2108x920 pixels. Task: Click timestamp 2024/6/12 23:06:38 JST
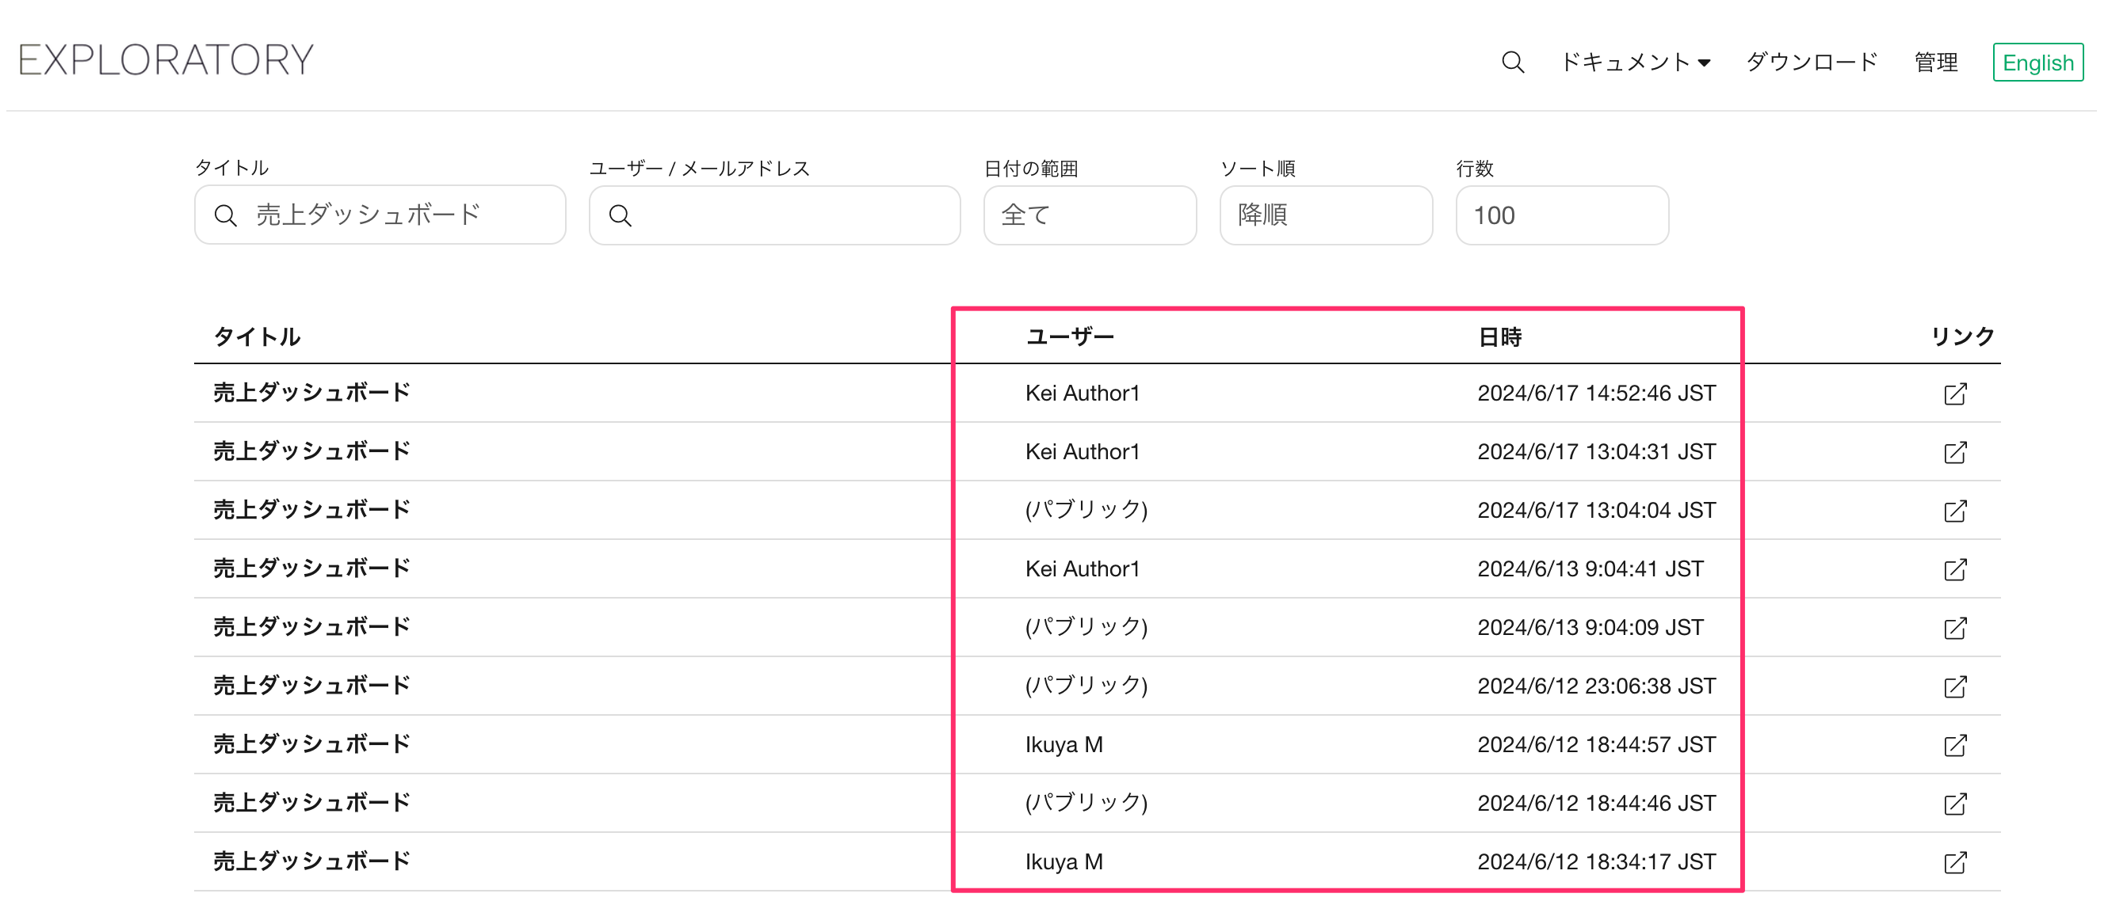[1596, 686]
